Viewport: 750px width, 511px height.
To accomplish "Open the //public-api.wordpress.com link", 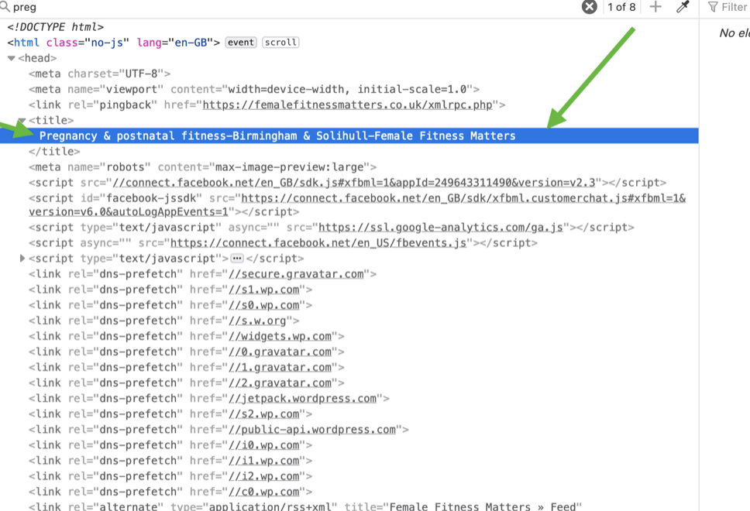I will tap(312, 429).
